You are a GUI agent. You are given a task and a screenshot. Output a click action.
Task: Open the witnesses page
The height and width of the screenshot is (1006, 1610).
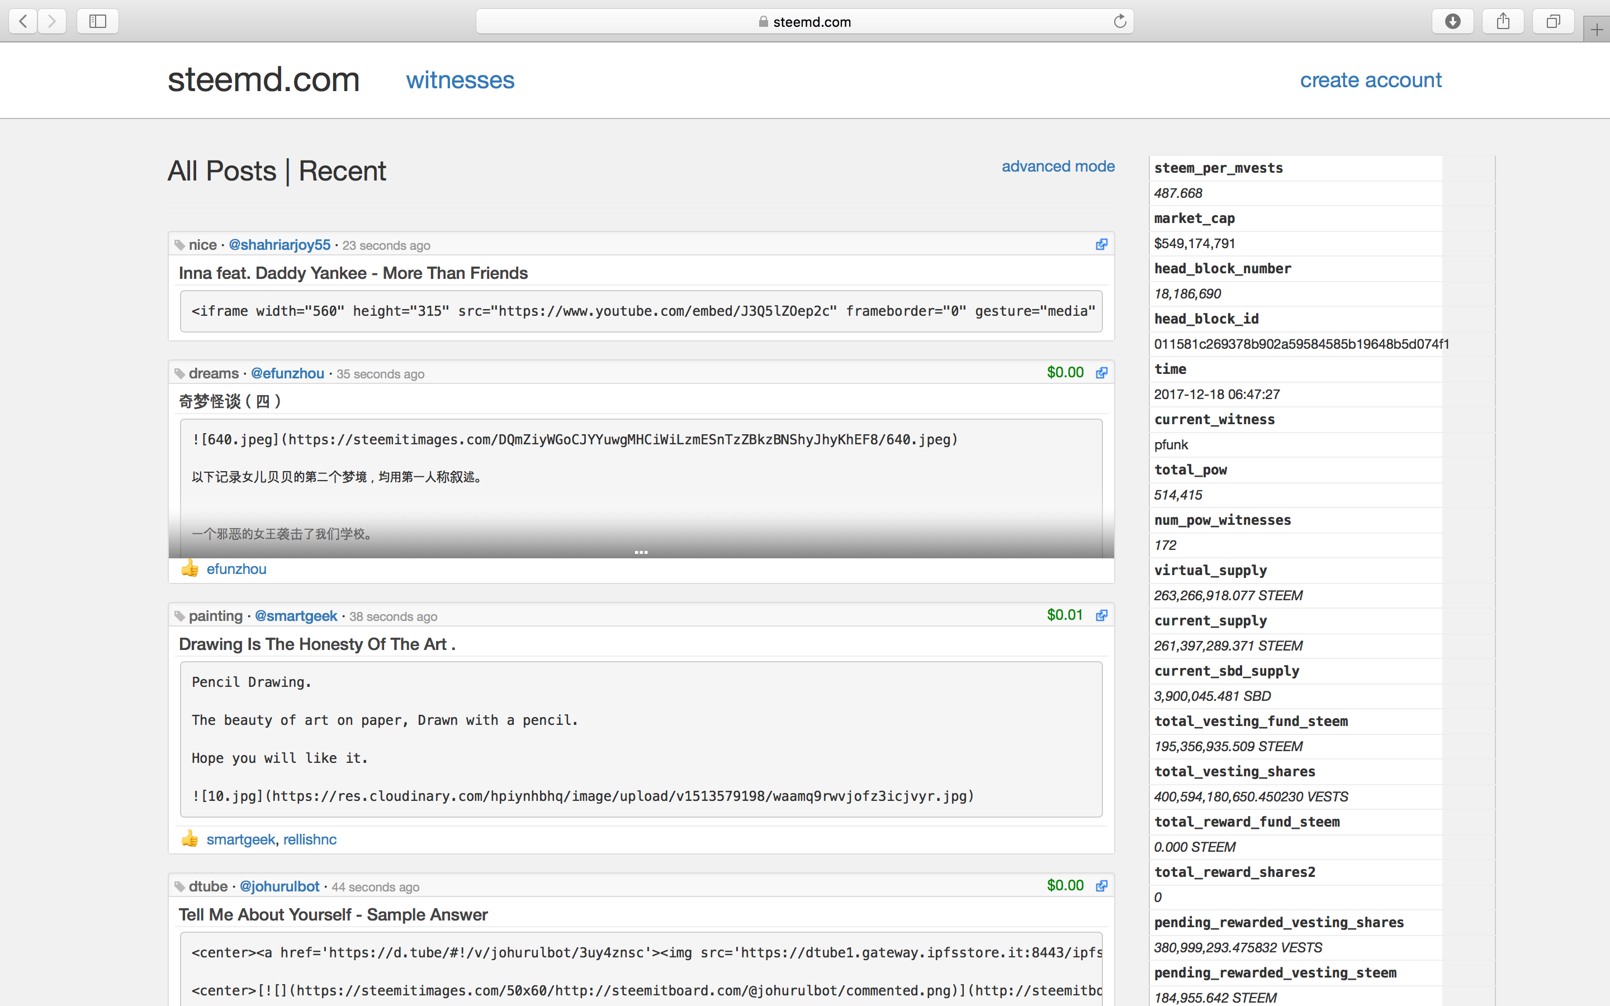tap(460, 80)
